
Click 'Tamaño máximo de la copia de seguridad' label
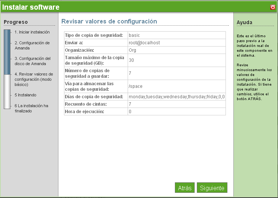coord(95,60)
